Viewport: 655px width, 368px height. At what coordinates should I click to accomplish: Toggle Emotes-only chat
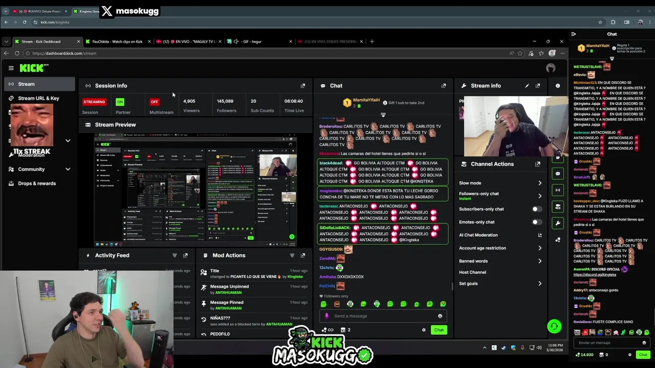pyautogui.click(x=536, y=222)
